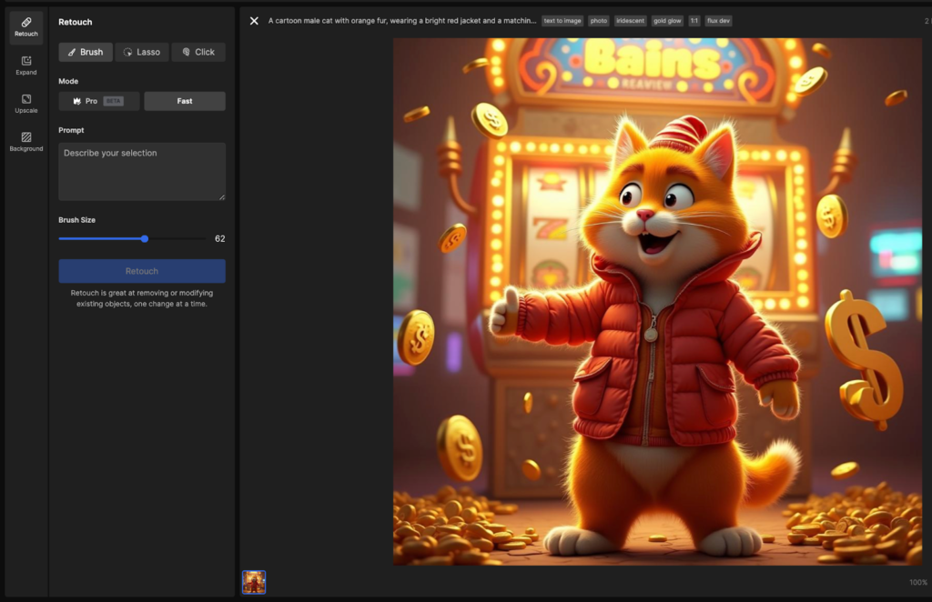Select Fast mode

[x=185, y=101]
